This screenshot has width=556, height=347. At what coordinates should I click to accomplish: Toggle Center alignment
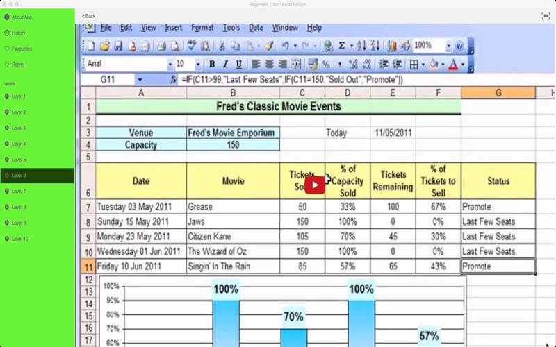(269, 64)
